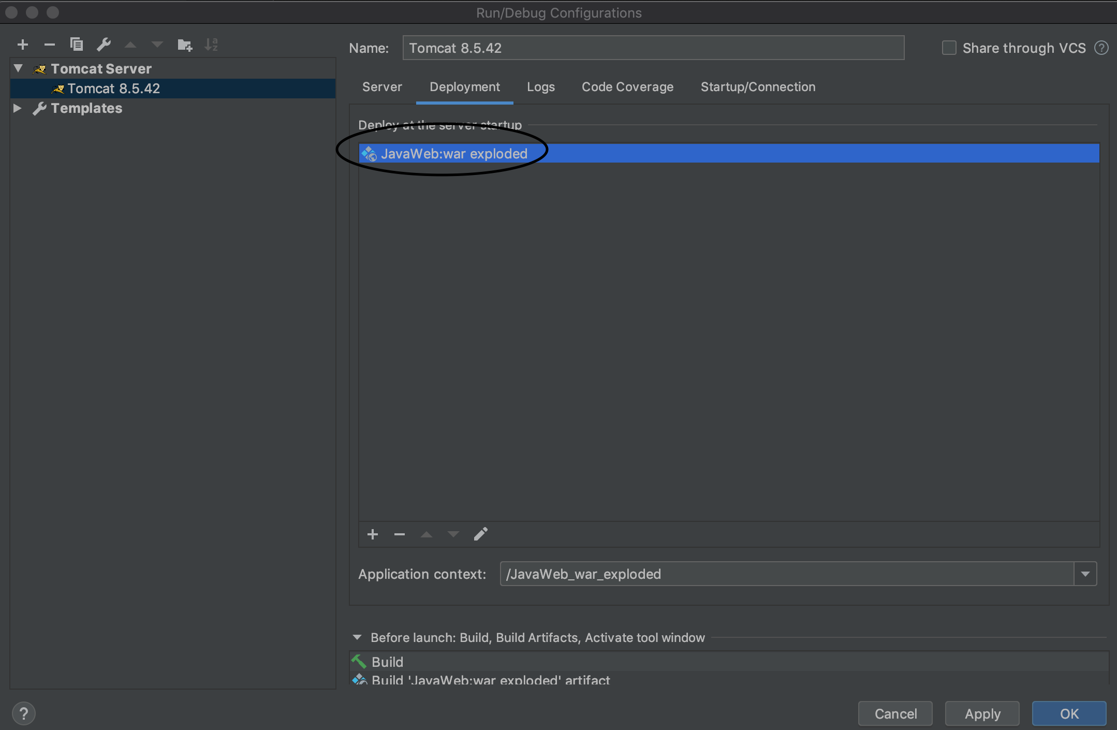Click the Name input field
1117x730 pixels.
click(x=653, y=48)
